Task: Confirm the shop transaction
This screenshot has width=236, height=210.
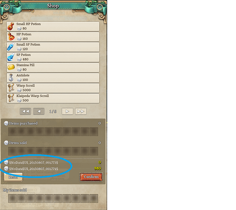Action: pyautogui.click(x=91, y=177)
